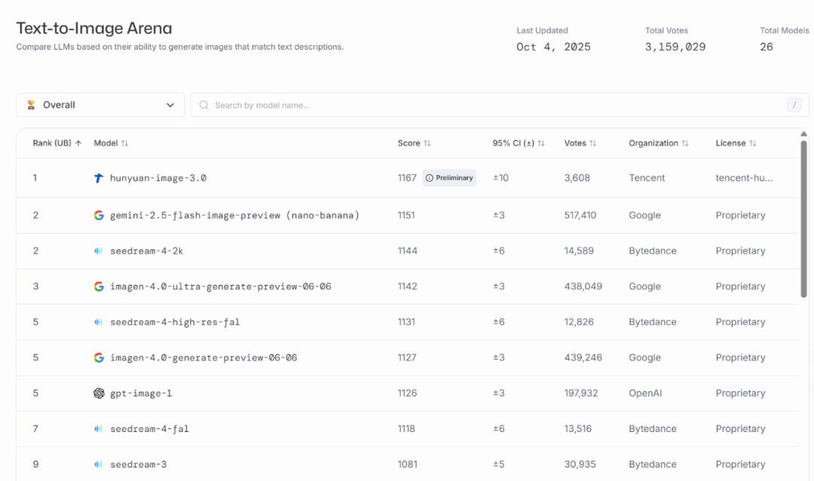Image resolution: width=814 pixels, height=481 pixels.
Task: Open the Overall category dropdown
Action: (x=100, y=106)
